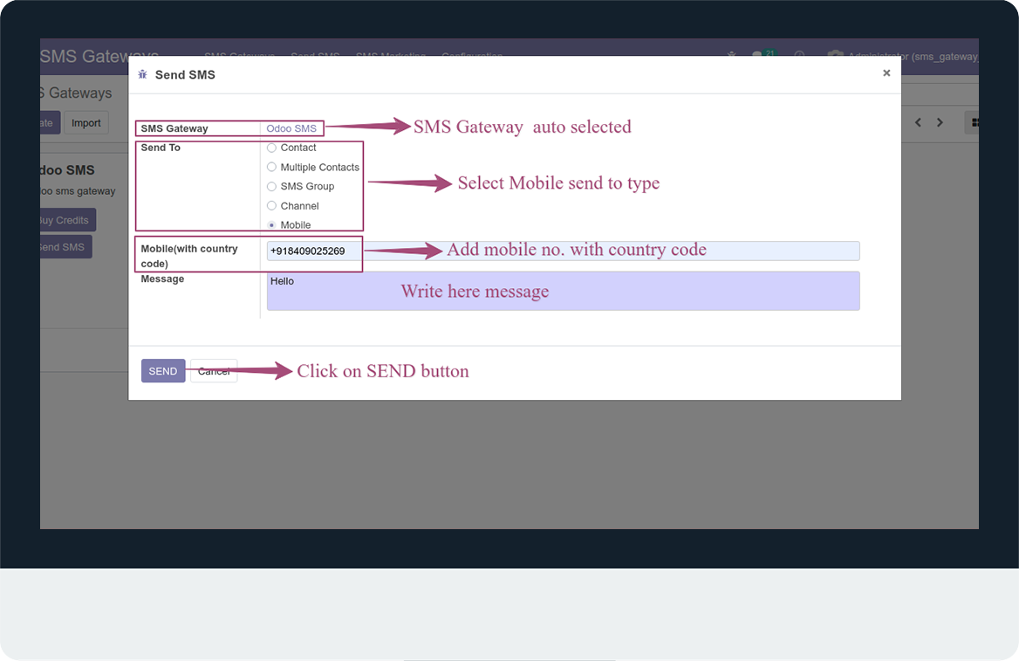Close the Send SMS dialog
Viewport: 1019px width, 661px height.
pos(886,72)
